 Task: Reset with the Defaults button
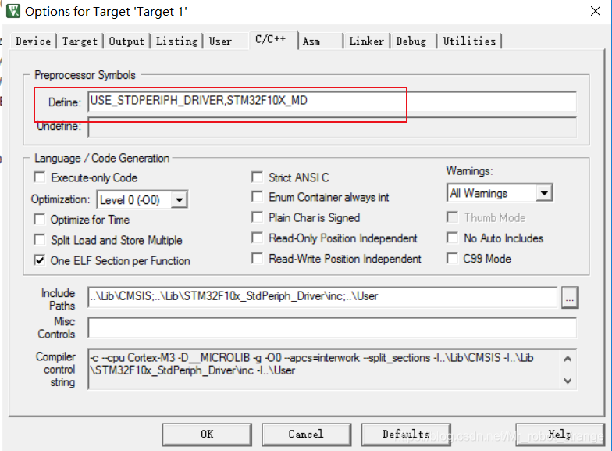pyautogui.click(x=406, y=435)
